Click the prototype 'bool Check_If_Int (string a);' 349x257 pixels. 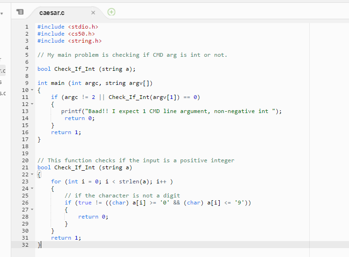point(86,69)
